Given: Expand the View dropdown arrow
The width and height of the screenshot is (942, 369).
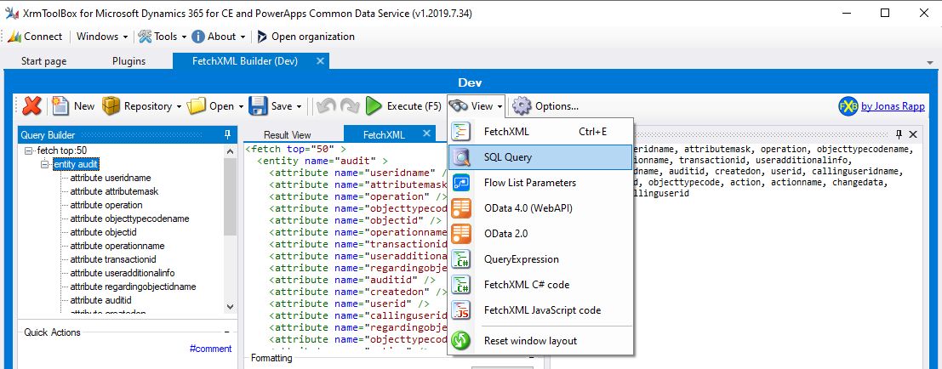Looking at the screenshot, I should (x=500, y=107).
